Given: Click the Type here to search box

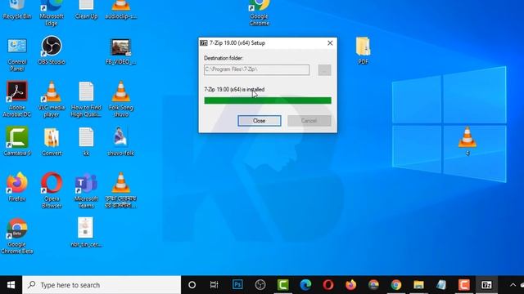Looking at the screenshot, I should tap(102, 285).
